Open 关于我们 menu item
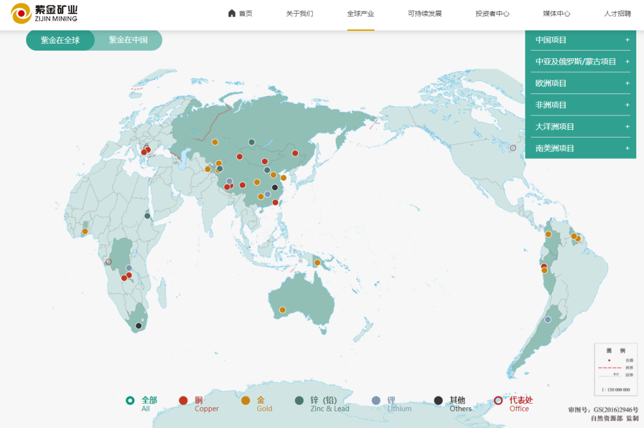The height and width of the screenshot is (428, 644). (x=299, y=14)
